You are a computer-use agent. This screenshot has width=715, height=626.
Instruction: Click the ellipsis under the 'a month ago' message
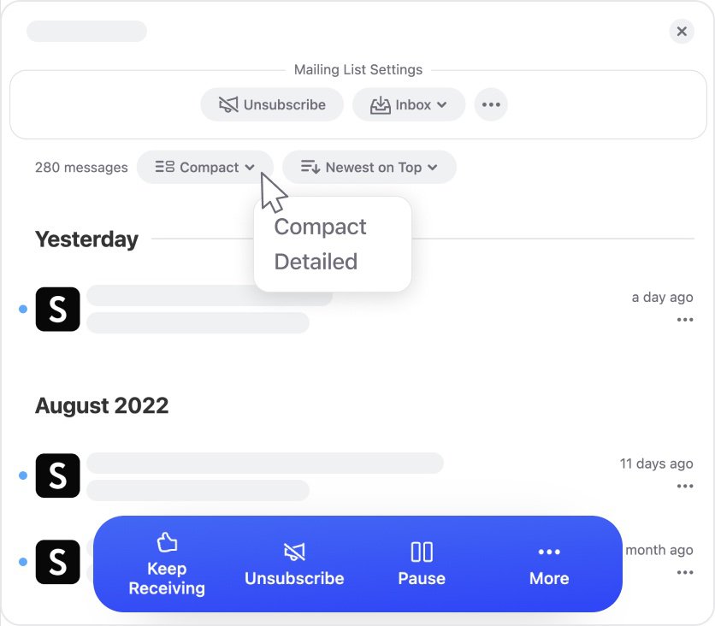coord(685,572)
